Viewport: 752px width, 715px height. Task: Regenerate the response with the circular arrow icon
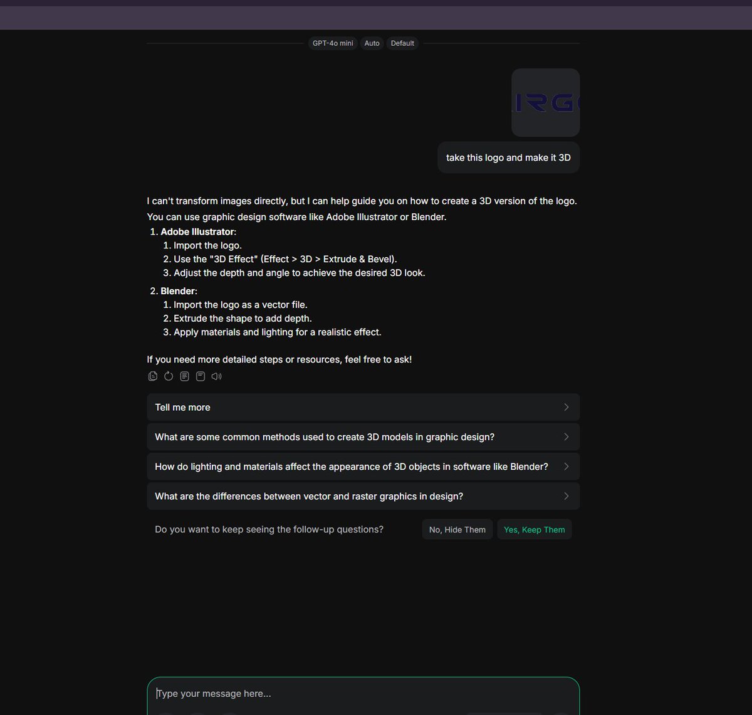pyautogui.click(x=169, y=376)
